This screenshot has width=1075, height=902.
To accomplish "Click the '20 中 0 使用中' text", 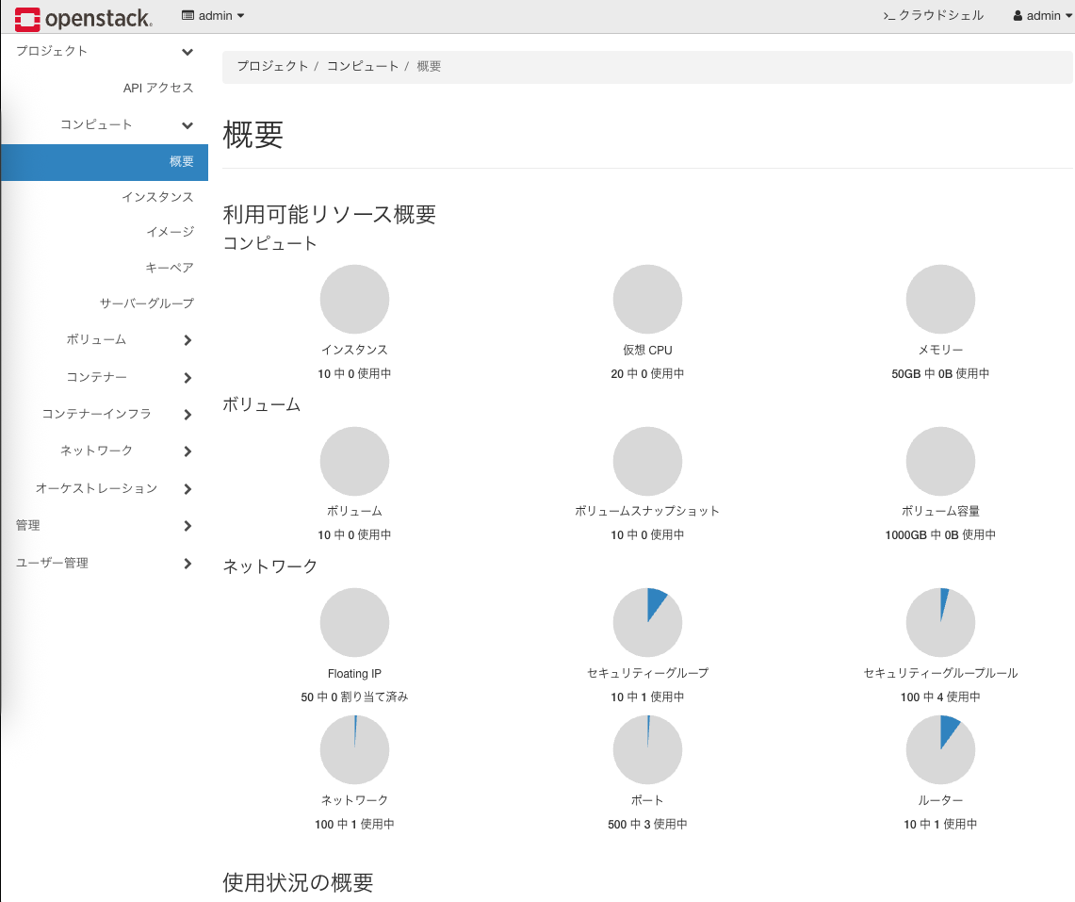I will point(647,374).
